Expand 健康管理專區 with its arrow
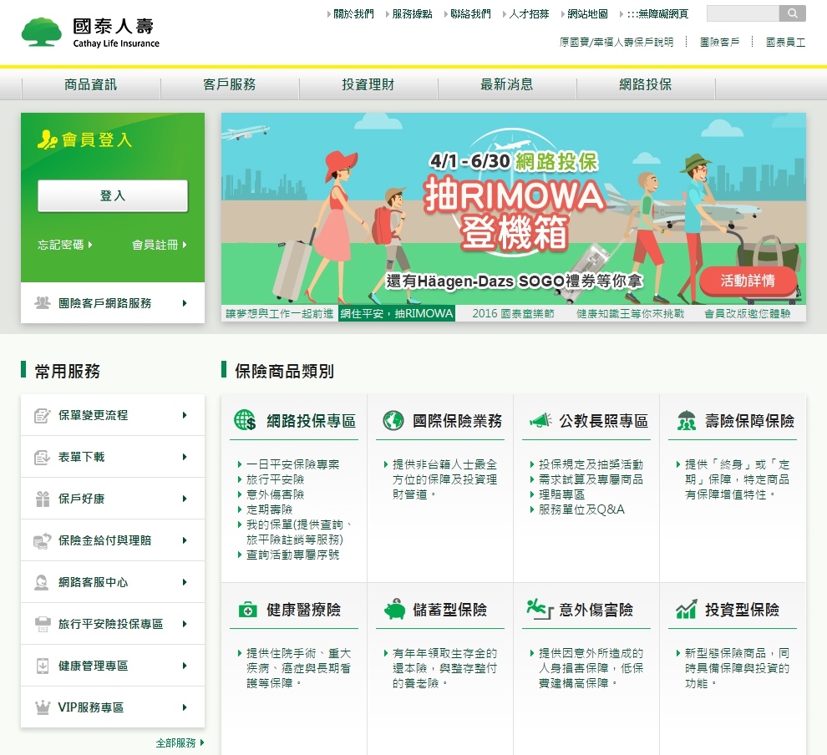The width and height of the screenshot is (827, 755). click(x=185, y=666)
